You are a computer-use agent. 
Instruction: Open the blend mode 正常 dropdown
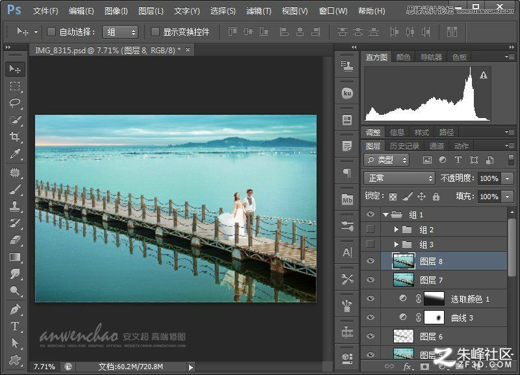pos(399,178)
